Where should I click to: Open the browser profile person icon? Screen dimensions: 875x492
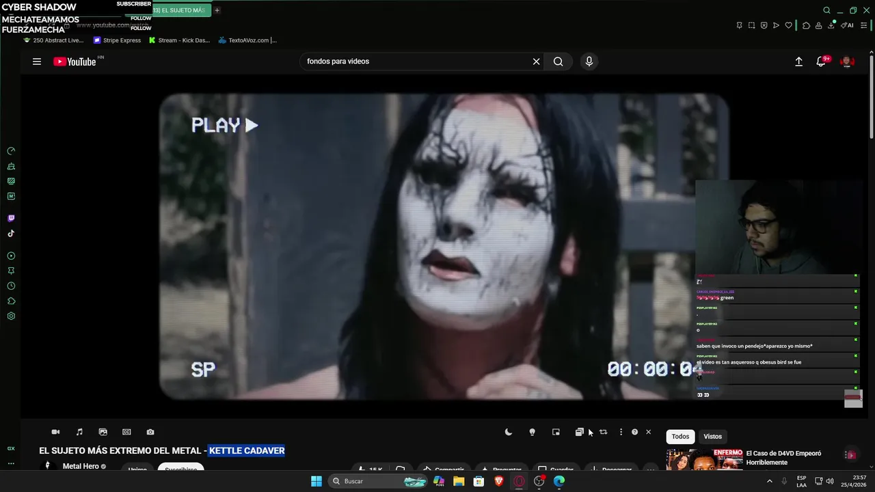click(x=818, y=25)
